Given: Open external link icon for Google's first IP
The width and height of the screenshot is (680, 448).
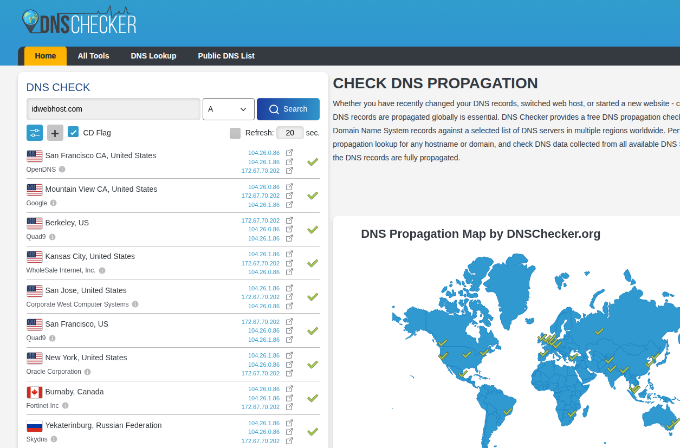Looking at the screenshot, I should tap(289, 186).
